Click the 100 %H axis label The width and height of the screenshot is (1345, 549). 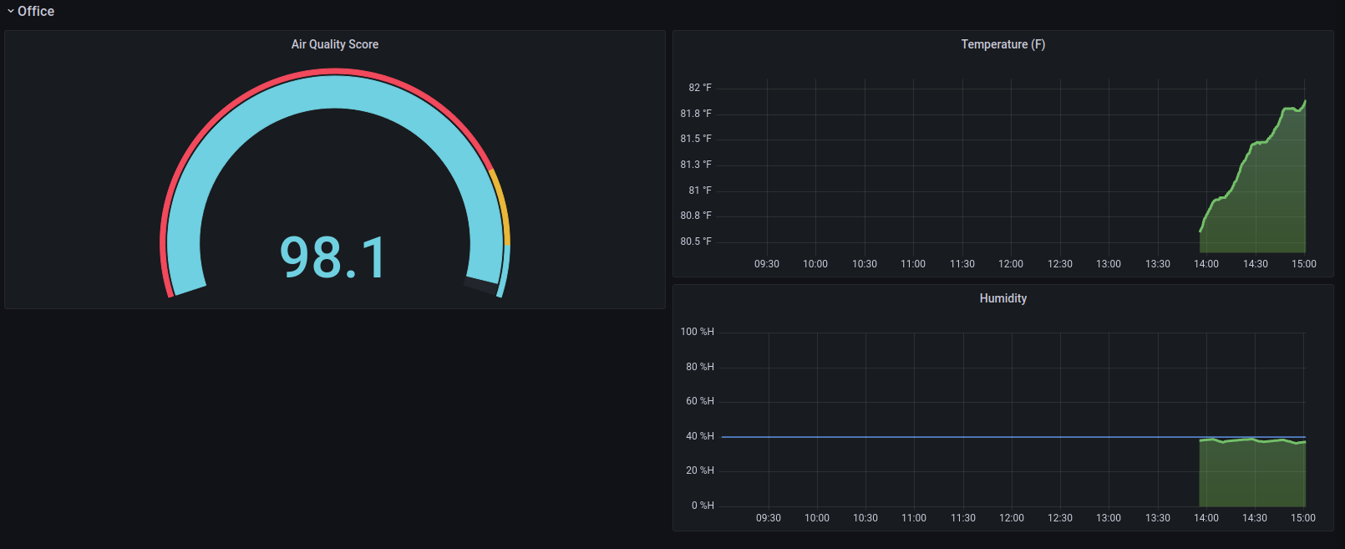(698, 332)
